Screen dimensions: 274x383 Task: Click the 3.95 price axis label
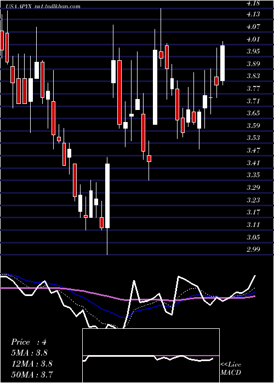pyautogui.click(x=253, y=51)
